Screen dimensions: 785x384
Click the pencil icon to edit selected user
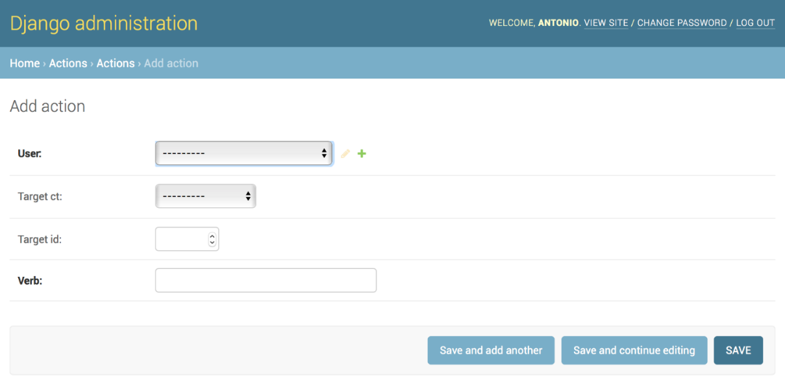coord(345,154)
